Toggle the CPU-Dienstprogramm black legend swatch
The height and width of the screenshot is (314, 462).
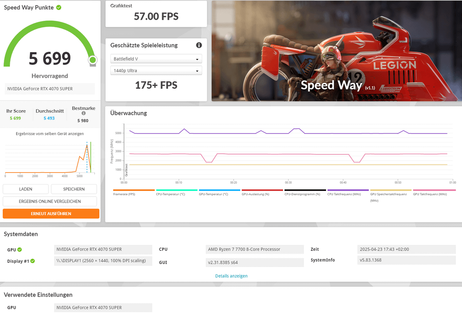point(305,190)
